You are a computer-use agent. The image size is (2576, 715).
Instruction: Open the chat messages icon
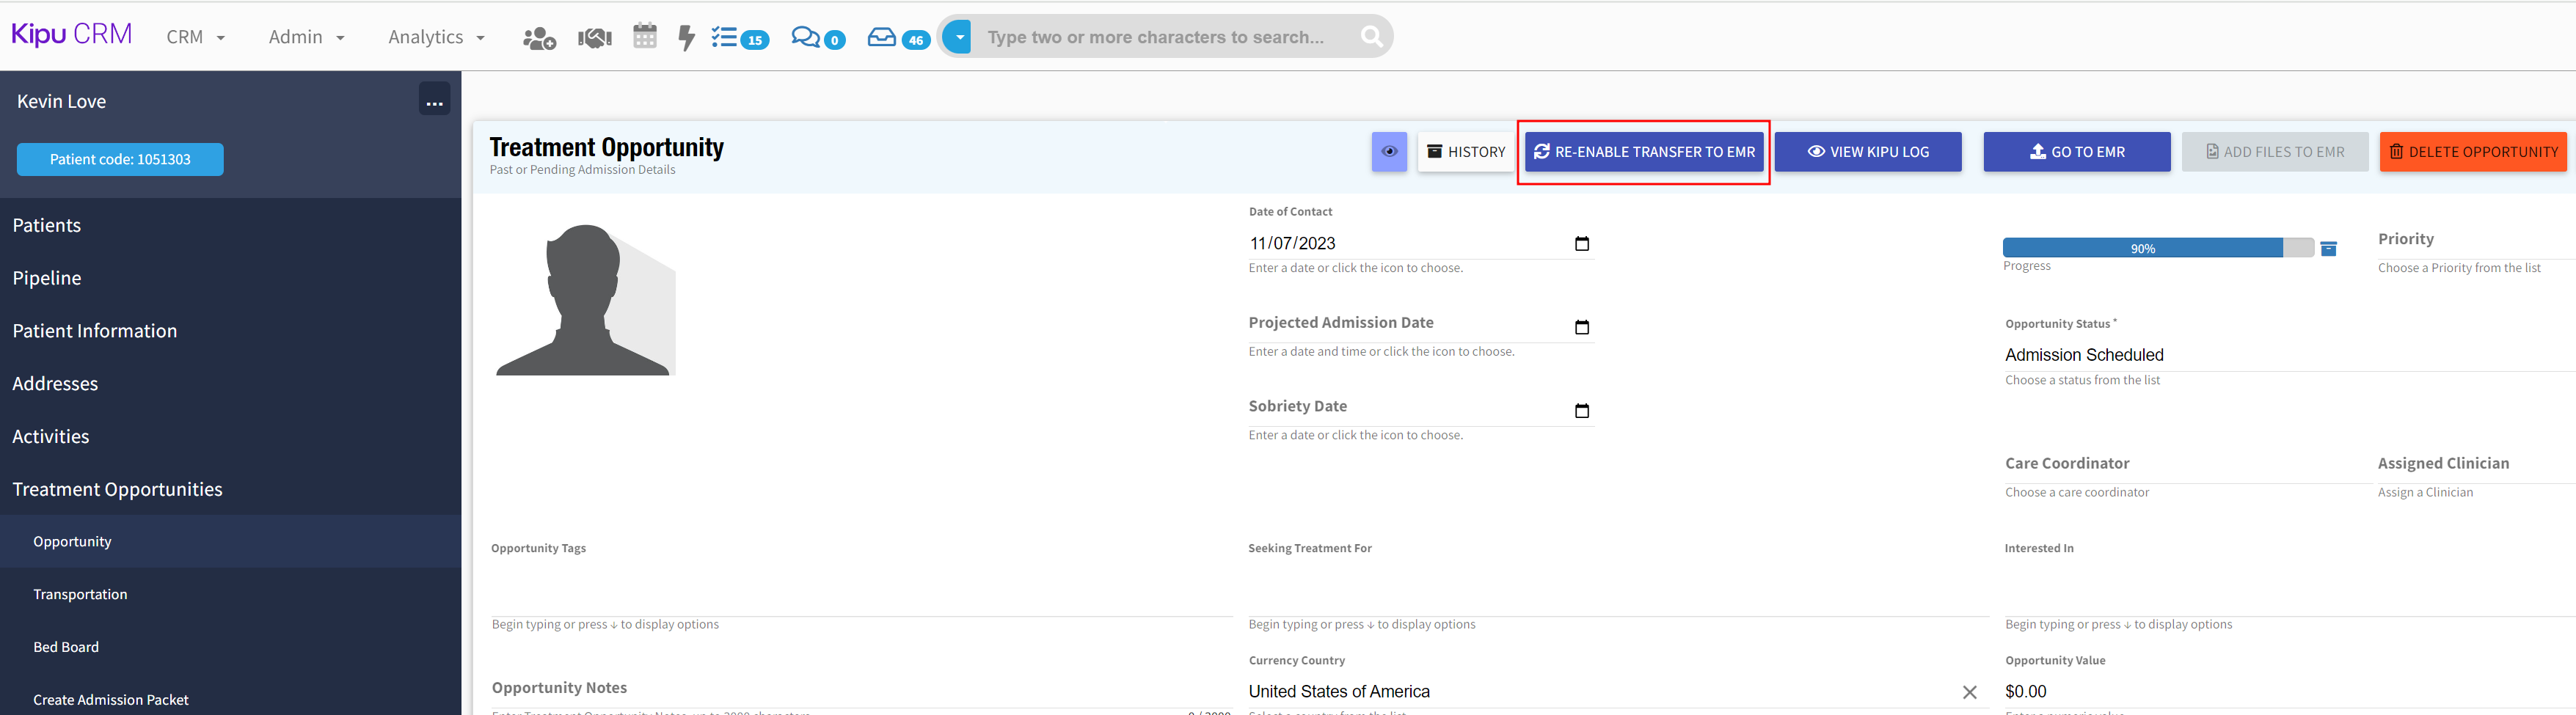pos(805,38)
